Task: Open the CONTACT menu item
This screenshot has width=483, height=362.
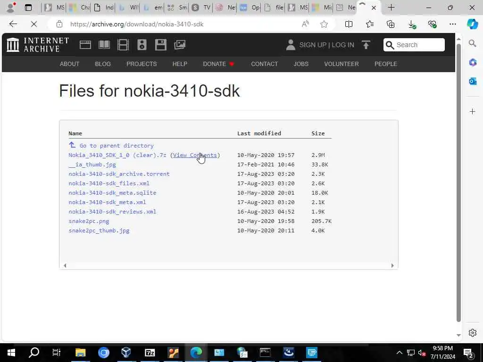Action: coord(264,64)
